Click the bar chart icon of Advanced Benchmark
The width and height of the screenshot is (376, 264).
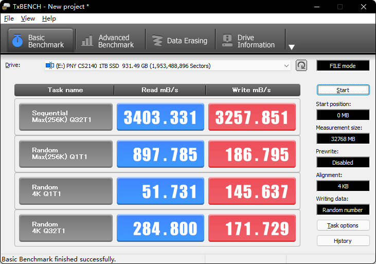coord(87,41)
